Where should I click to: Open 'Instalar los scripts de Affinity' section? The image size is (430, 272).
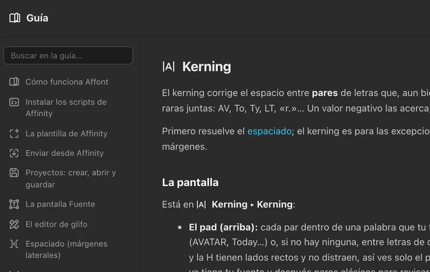pyautogui.click(x=66, y=108)
